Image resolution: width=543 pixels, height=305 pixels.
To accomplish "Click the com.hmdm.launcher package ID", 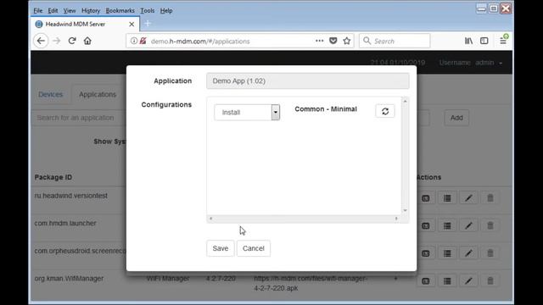I will [65, 224].
